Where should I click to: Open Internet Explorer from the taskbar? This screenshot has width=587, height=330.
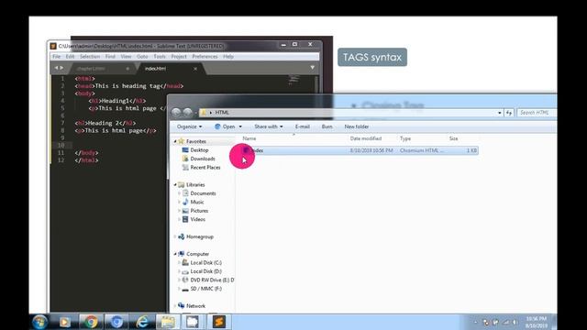(142, 322)
